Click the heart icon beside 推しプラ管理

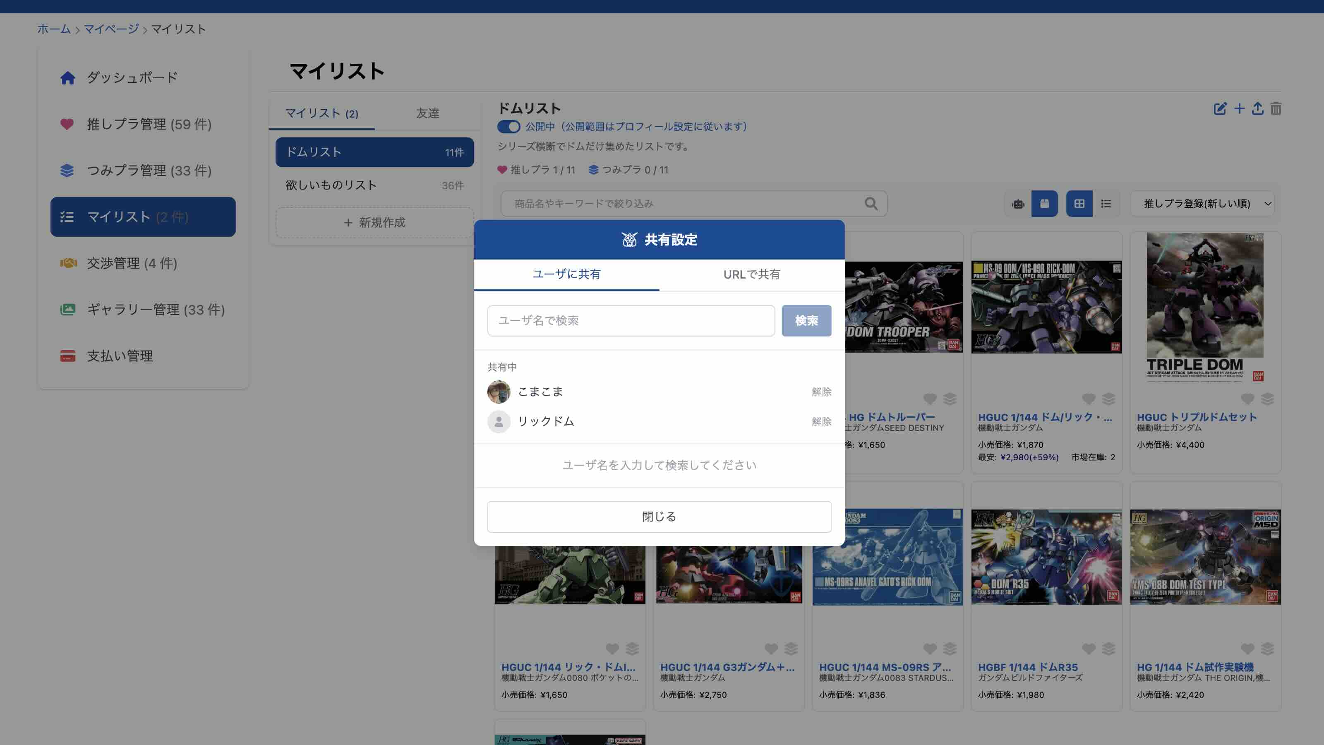pos(67,124)
